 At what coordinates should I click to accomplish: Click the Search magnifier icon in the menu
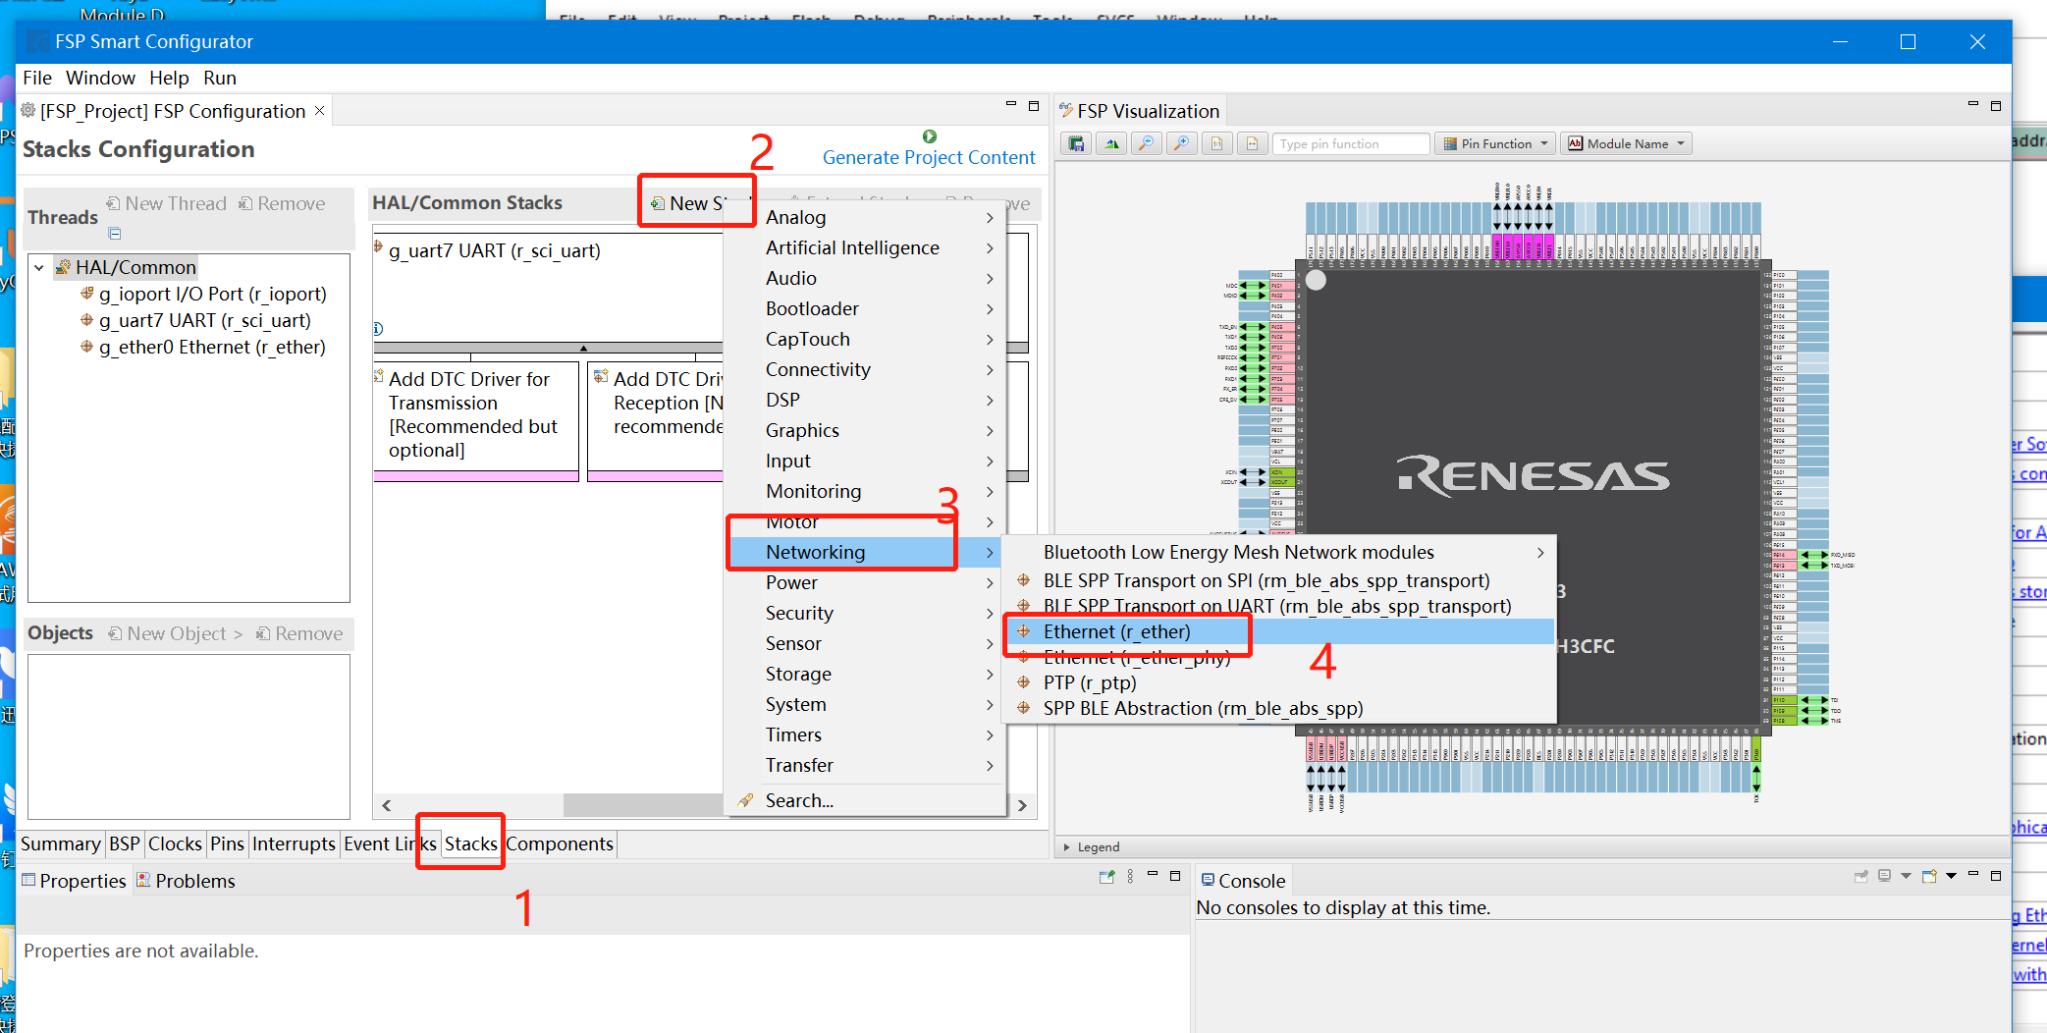746,800
